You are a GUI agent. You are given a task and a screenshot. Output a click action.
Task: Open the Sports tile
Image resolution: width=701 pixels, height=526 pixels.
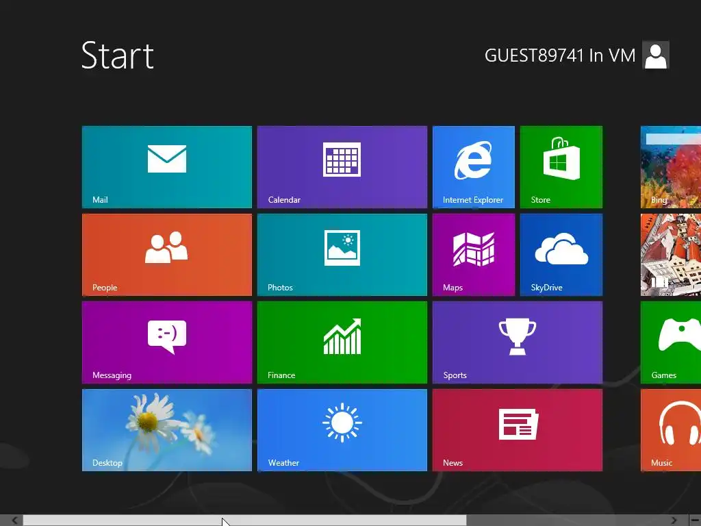(518, 342)
